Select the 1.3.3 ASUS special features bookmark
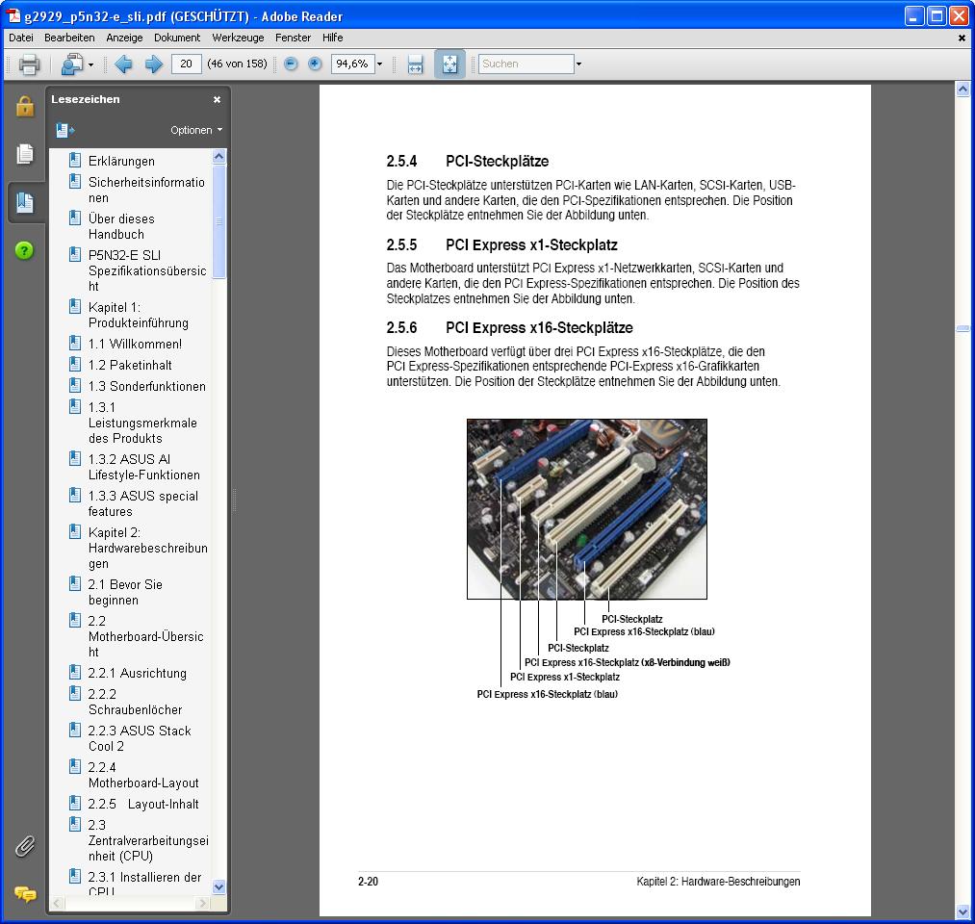 143,503
